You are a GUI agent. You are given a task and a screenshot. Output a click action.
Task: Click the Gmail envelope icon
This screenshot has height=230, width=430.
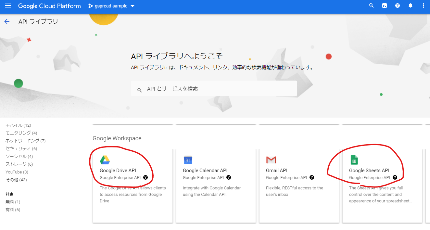click(x=271, y=160)
